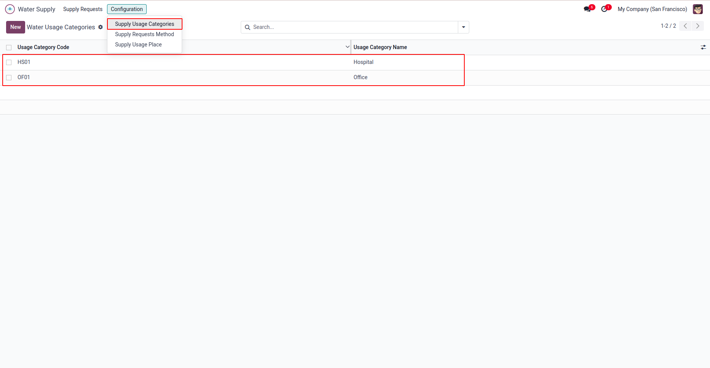710x368 pixels.
Task: Open the activities clock icon
Action: [x=604, y=9]
